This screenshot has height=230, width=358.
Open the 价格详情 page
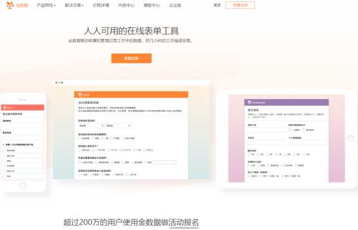coord(101,5)
